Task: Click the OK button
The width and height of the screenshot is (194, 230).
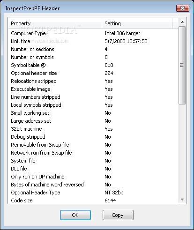Action: 75,215
